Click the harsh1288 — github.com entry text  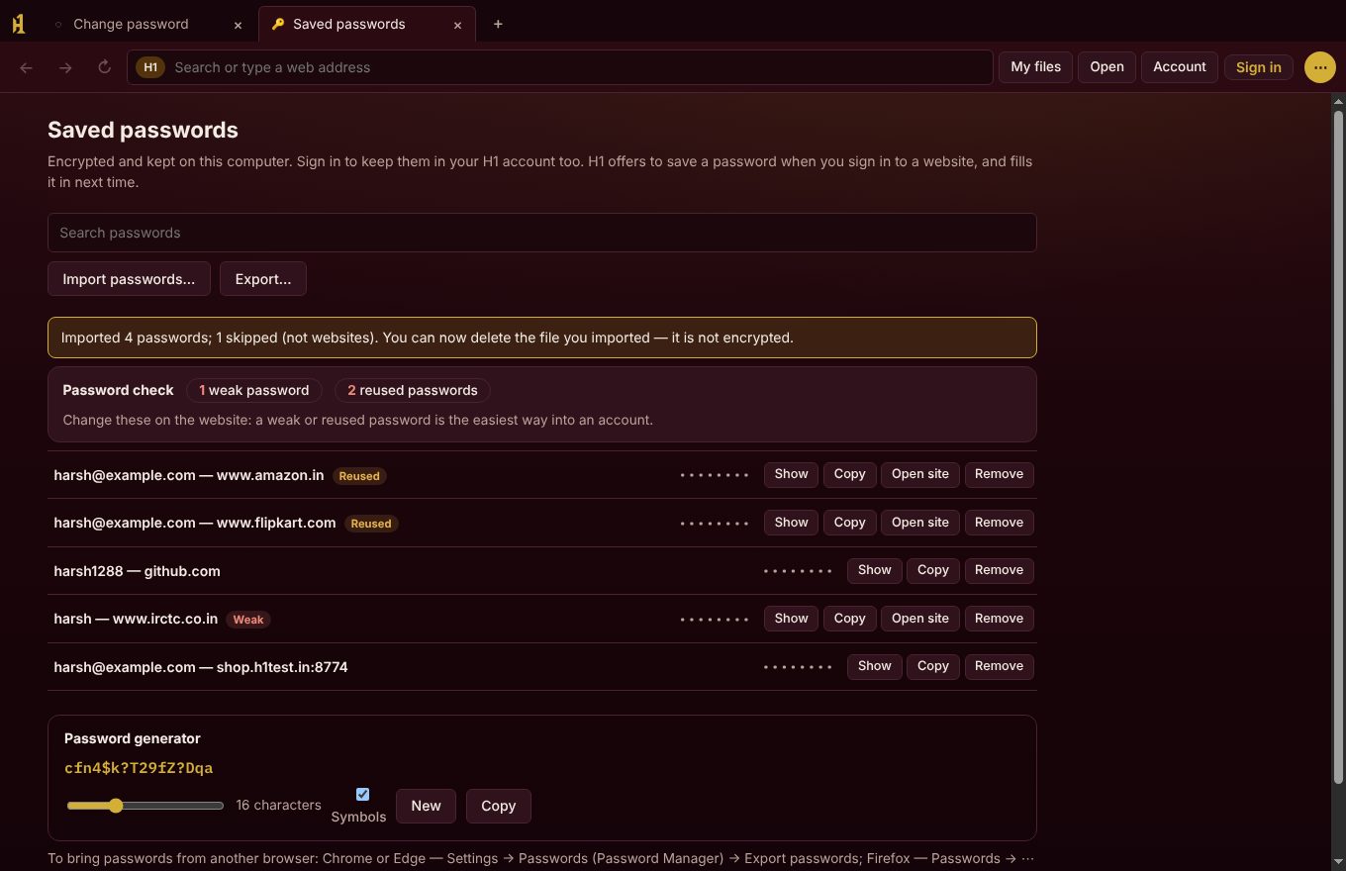click(137, 571)
